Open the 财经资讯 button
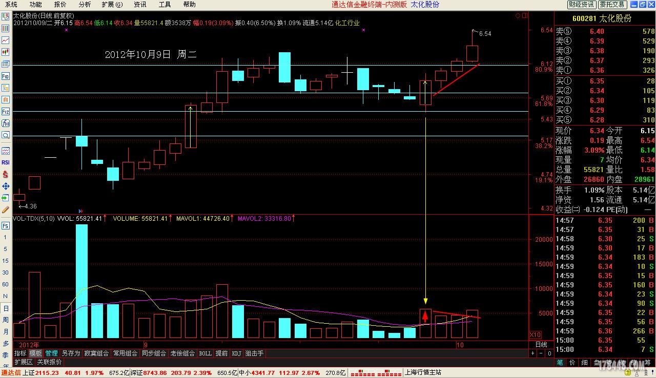The image size is (656, 378). (x=582, y=5)
